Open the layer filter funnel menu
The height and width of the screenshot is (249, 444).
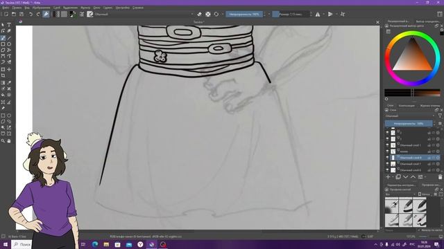(440, 116)
